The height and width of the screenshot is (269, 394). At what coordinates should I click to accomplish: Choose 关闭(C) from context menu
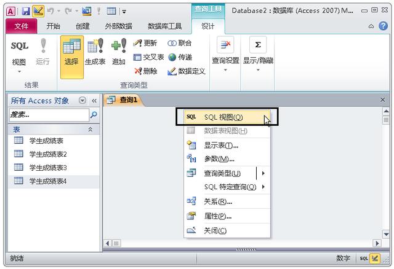227,230
